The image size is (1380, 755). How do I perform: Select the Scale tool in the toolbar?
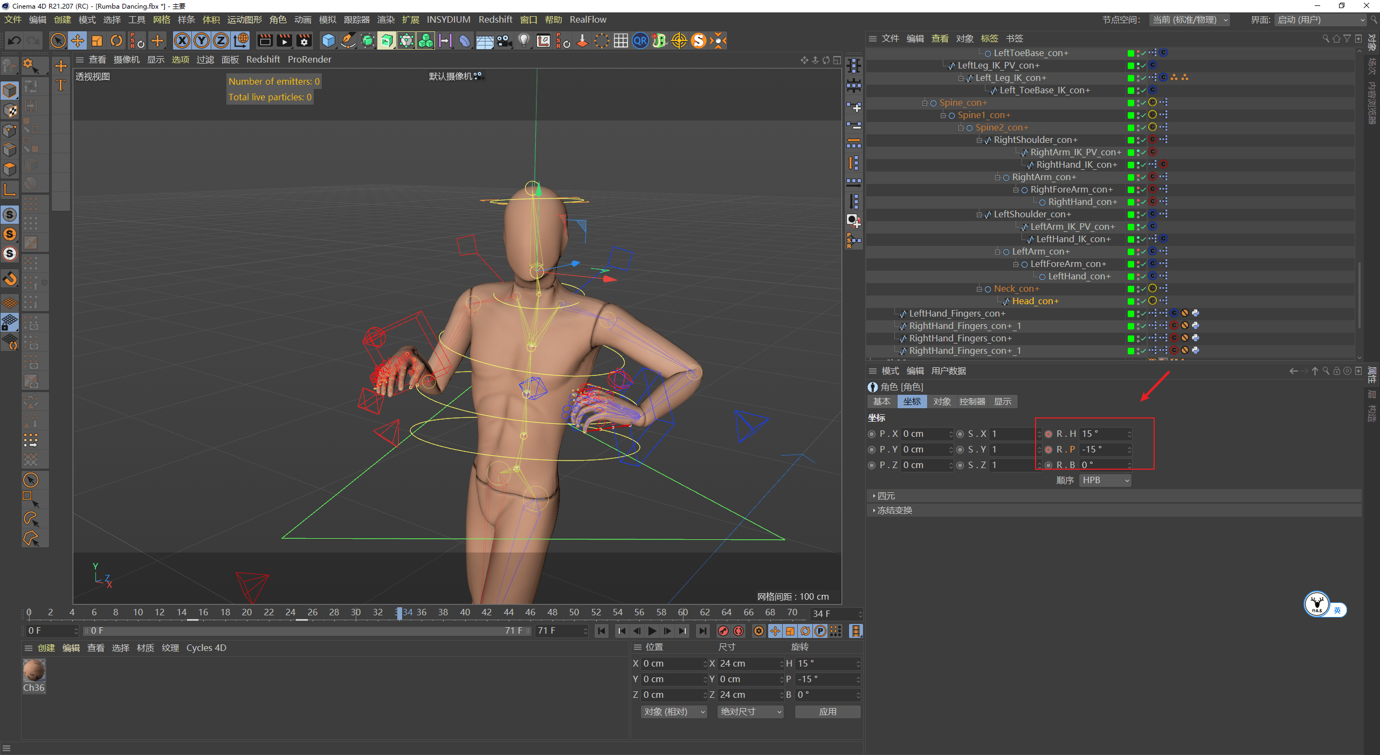coord(97,40)
